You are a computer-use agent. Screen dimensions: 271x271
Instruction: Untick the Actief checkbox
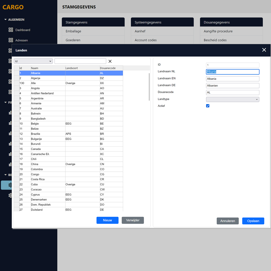208,106
